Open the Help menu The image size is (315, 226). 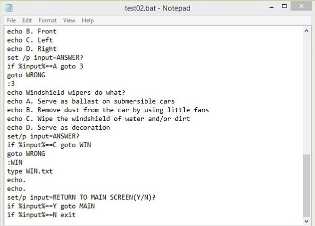click(87, 20)
